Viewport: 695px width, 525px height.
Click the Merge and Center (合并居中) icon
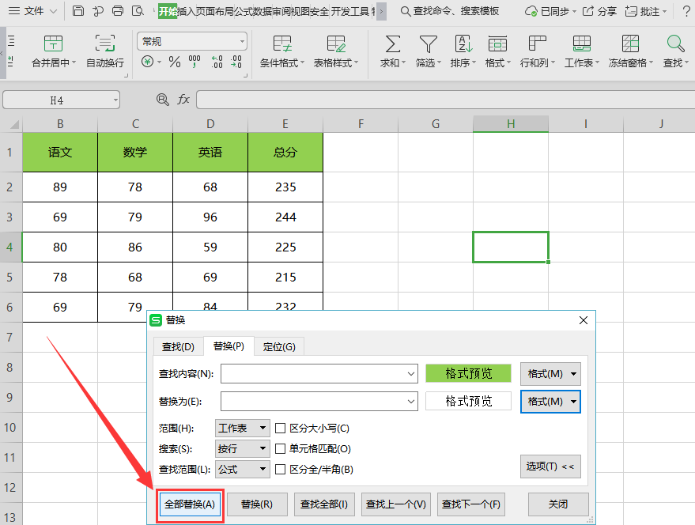click(x=53, y=44)
